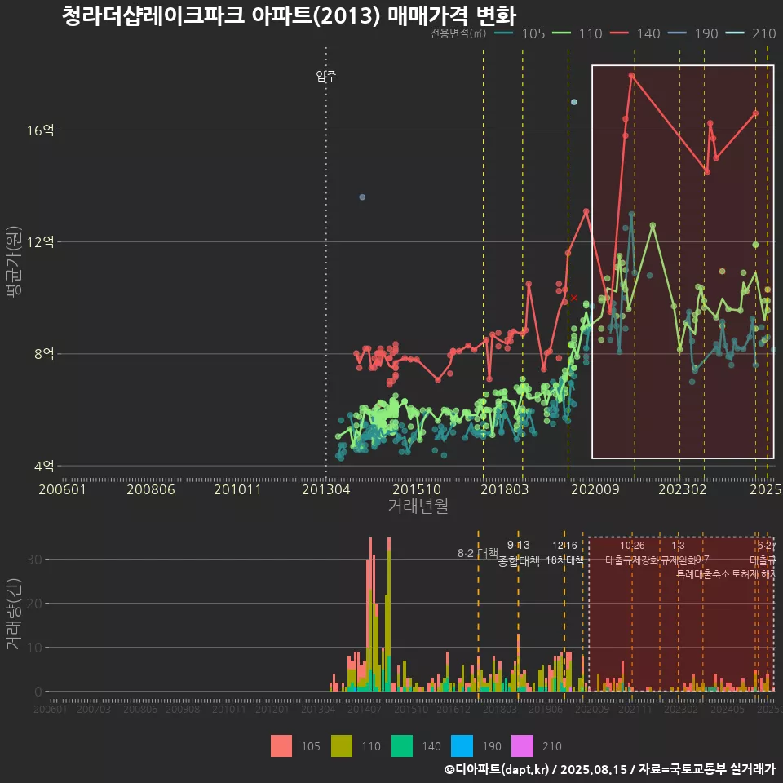Select the red 140 line sample in the 전용면적 legend
The image size is (783, 783).
pos(619,33)
